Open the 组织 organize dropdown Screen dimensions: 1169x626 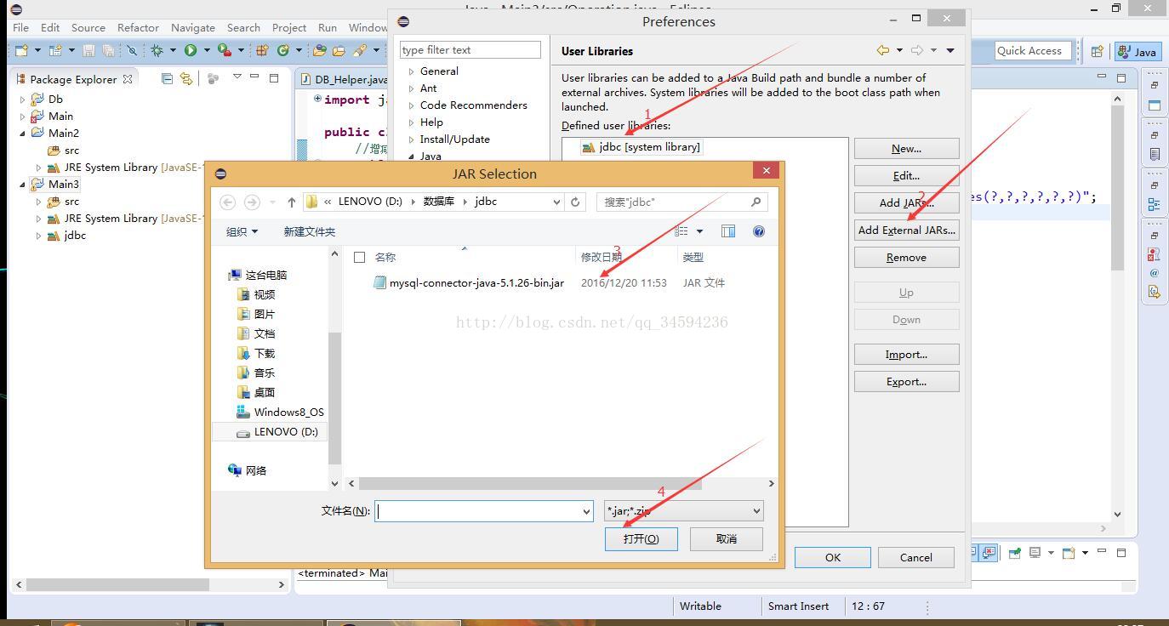242,231
